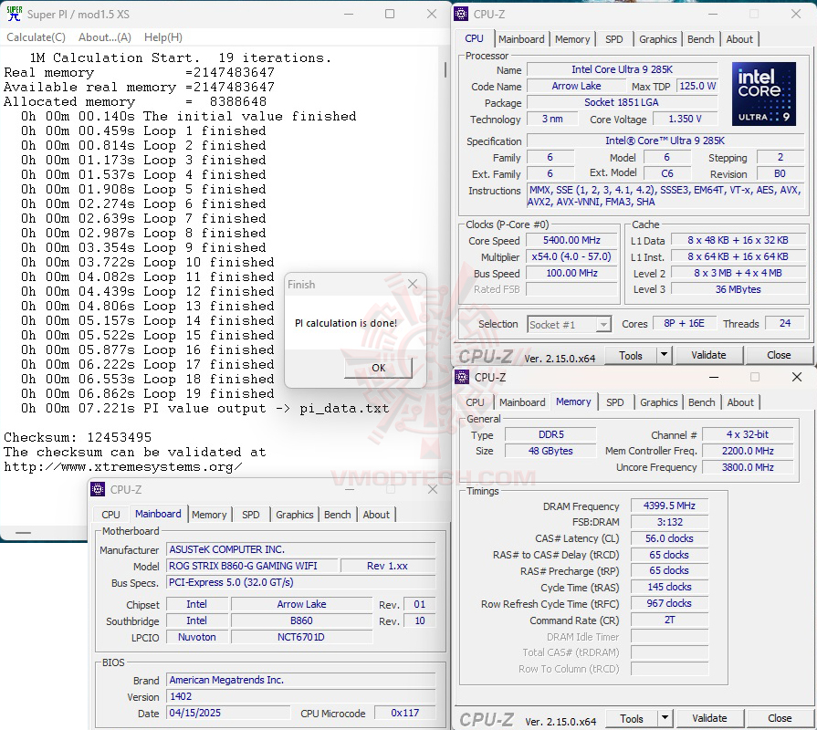Switch to the SPD tab in CPU-Z

(614, 38)
